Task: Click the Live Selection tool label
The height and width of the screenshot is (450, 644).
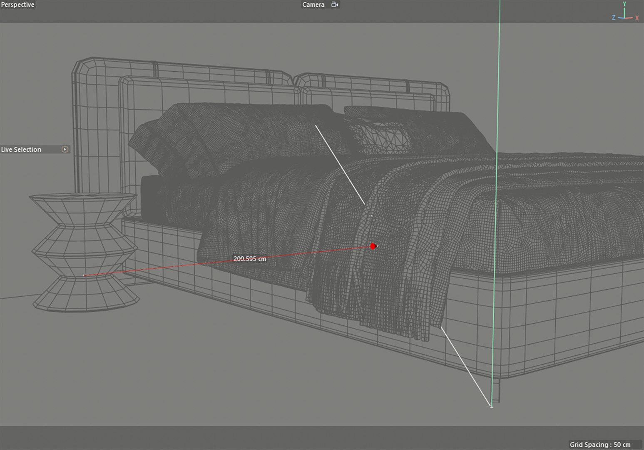Action: tap(21, 149)
